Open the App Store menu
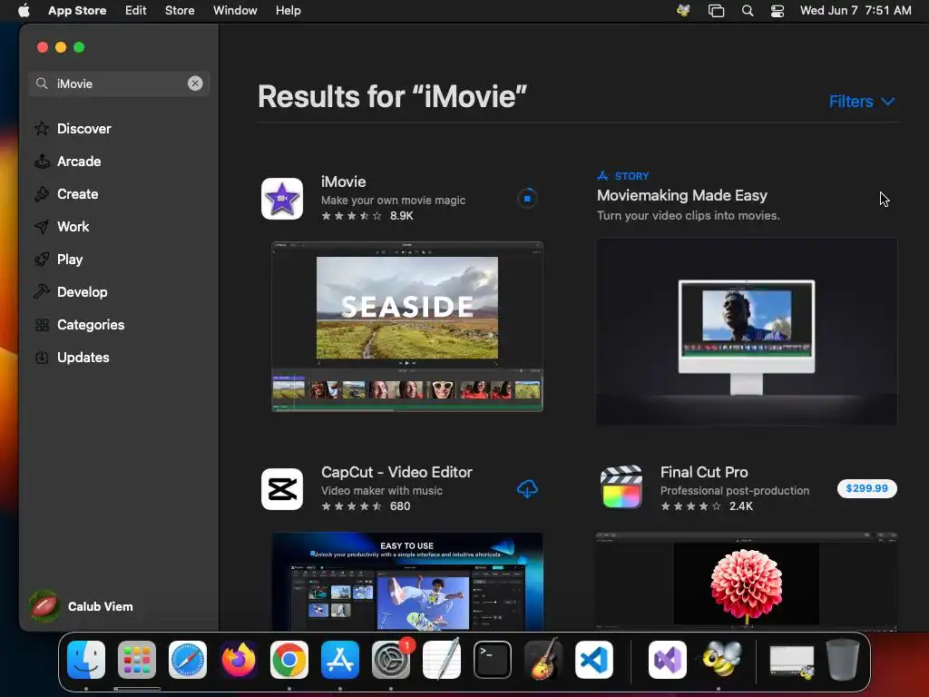Screen dimensions: 929x697 pos(77,11)
